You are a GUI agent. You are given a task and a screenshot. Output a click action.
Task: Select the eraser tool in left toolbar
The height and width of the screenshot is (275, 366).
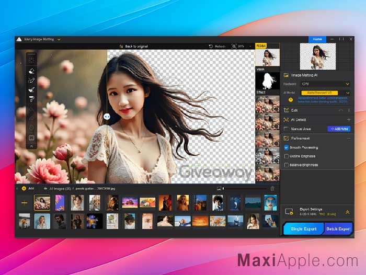coord(31,71)
